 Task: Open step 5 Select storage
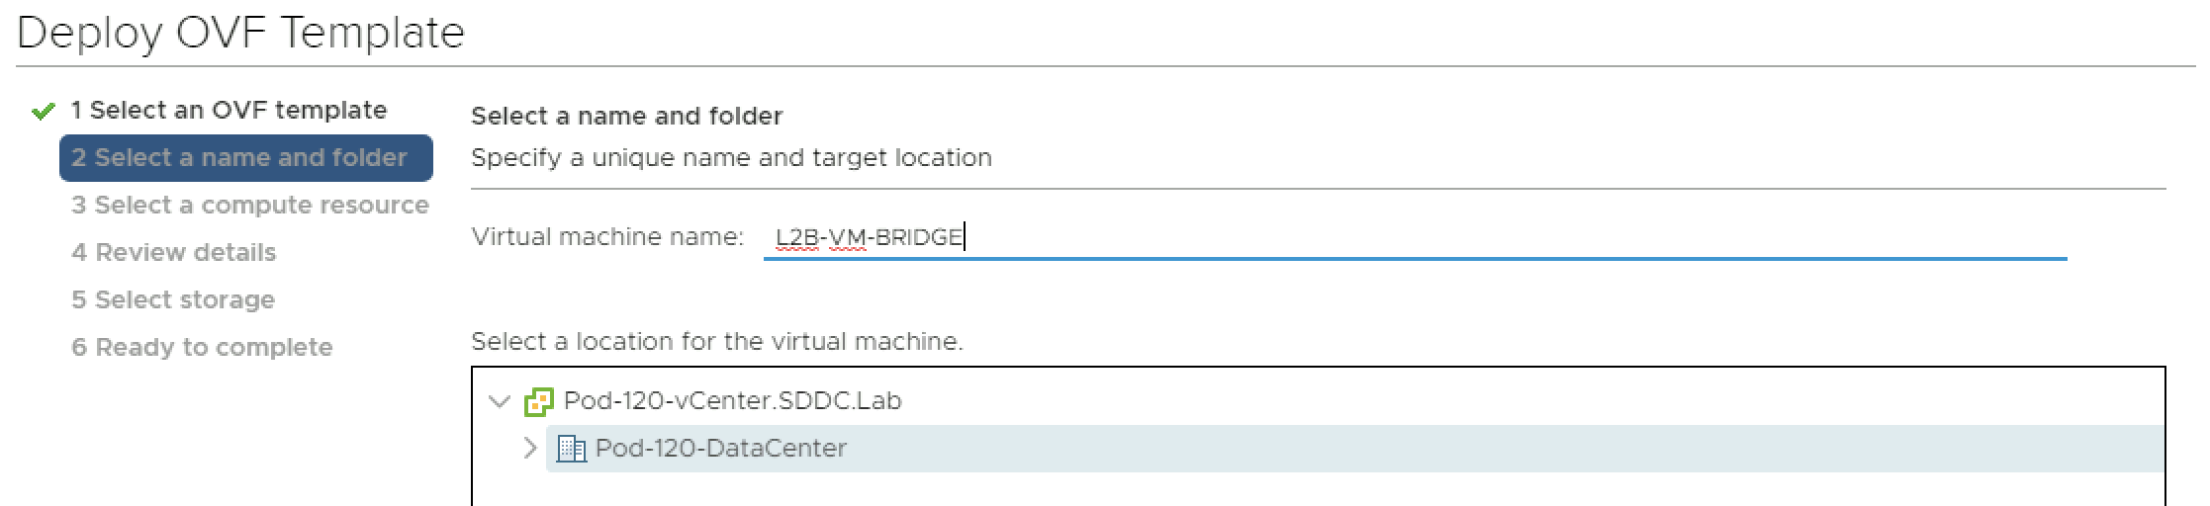point(173,300)
